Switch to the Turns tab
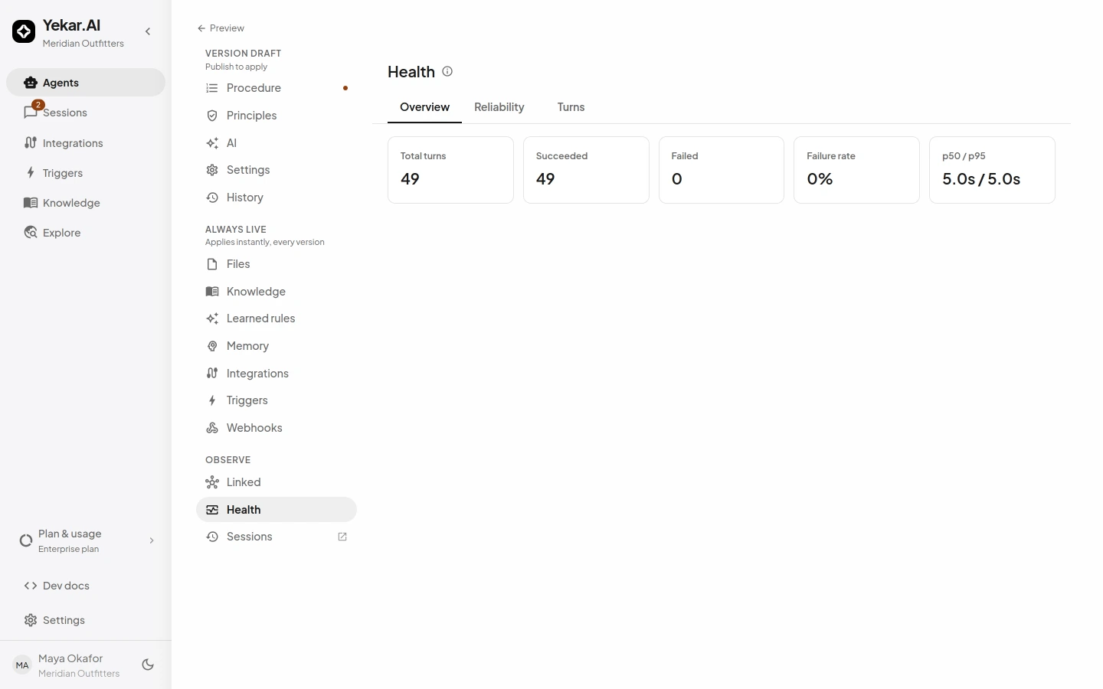The image size is (1103, 689). coord(571,107)
